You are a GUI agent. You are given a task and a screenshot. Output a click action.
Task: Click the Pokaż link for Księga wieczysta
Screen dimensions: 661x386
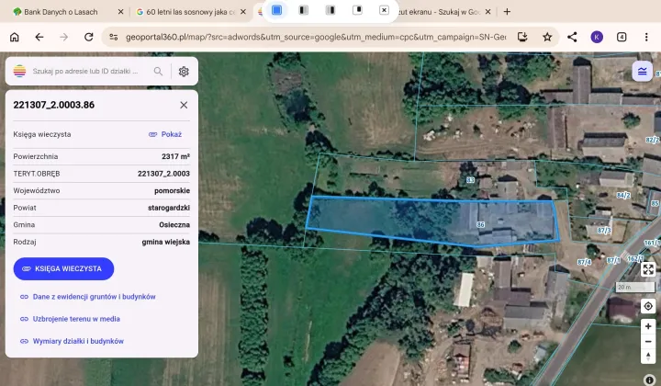[x=165, y=134]
